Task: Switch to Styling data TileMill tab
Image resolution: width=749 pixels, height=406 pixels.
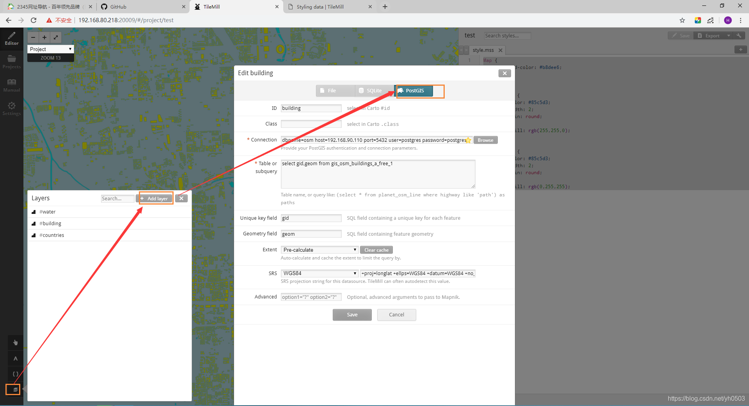Action: [330, 7]
